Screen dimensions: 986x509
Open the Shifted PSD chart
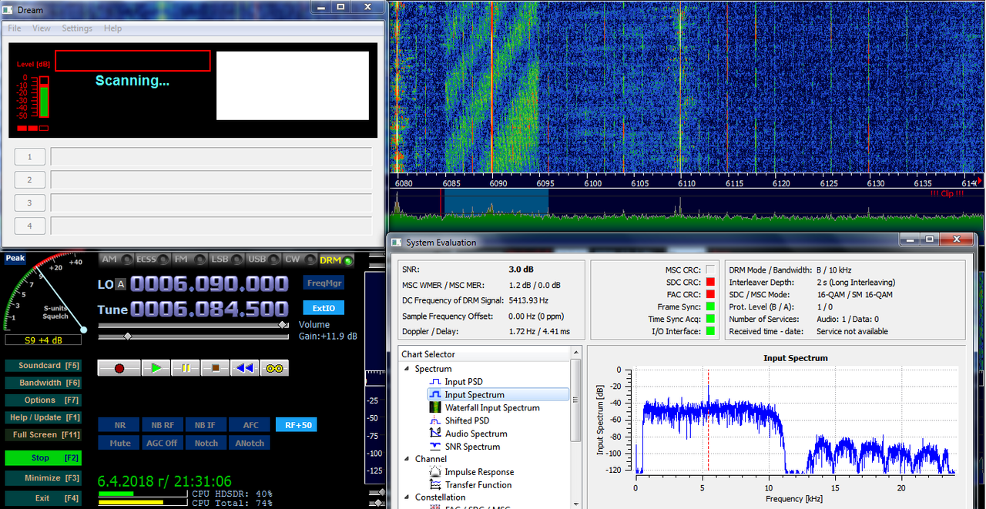[x=467, y=420]
